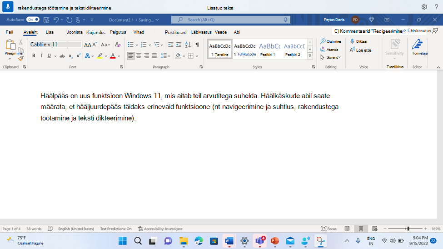Toggle Strikethrough formatting
This screenshot has width=443, height=249.
(62, 56)
